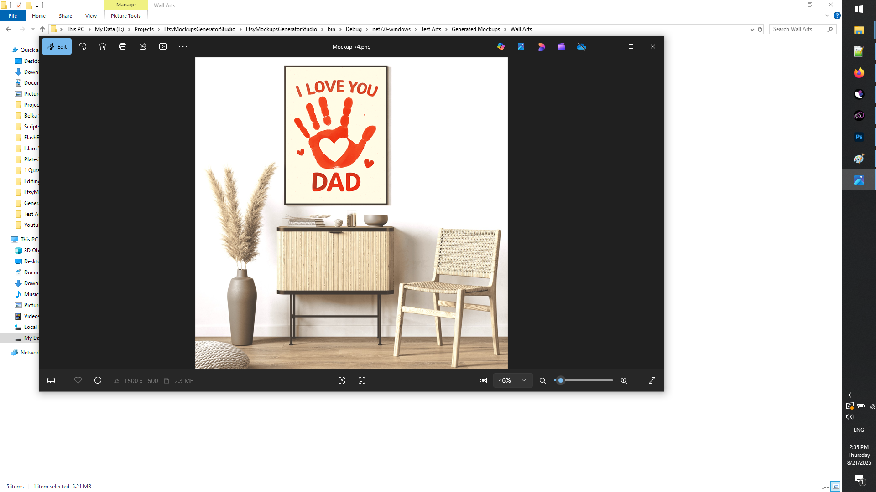Image resolution: width=876 pixels, height=492 pixels.
Task: Expand the See more menu in Photos
Action: 182,46
